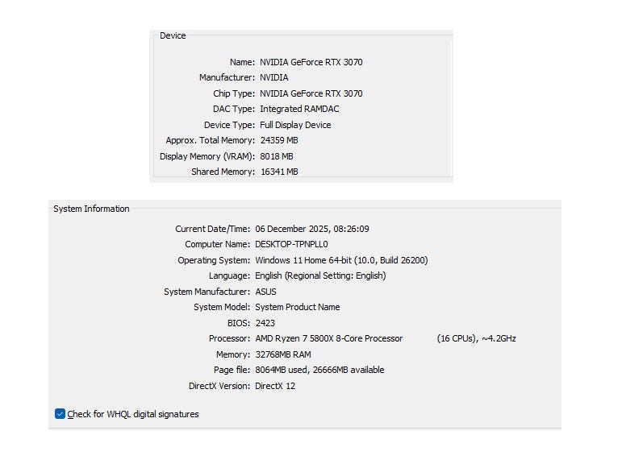This screenshot has height=468, width=622.
Task: Click the Full Display Device text
Action: [295, 125]
